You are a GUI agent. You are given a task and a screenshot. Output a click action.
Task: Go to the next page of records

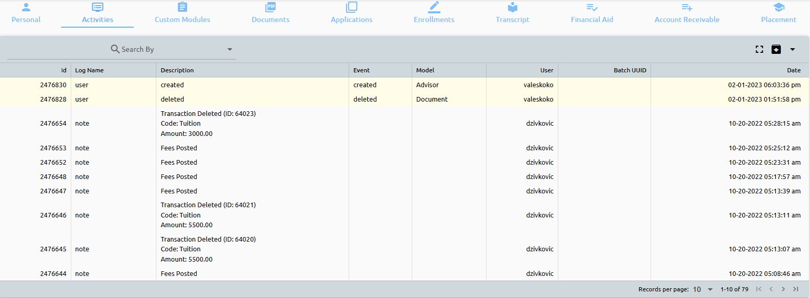coord(783,289)
